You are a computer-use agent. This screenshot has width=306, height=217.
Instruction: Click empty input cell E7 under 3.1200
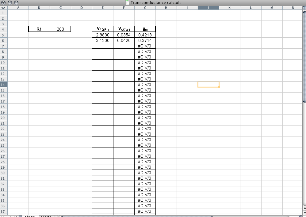click(x=103, y=46)
